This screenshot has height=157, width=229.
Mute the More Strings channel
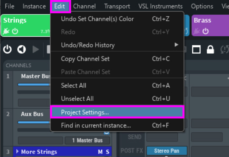click(100, 152)
